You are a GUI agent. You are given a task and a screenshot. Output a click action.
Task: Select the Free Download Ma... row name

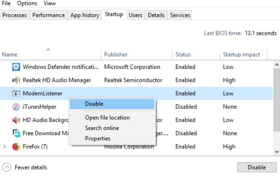[46, 133]
